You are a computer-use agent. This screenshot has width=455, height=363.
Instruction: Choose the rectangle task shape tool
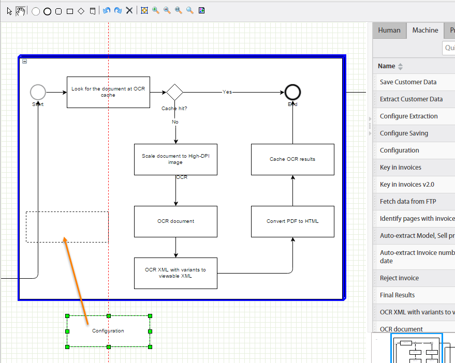click(x=70, y=11)
